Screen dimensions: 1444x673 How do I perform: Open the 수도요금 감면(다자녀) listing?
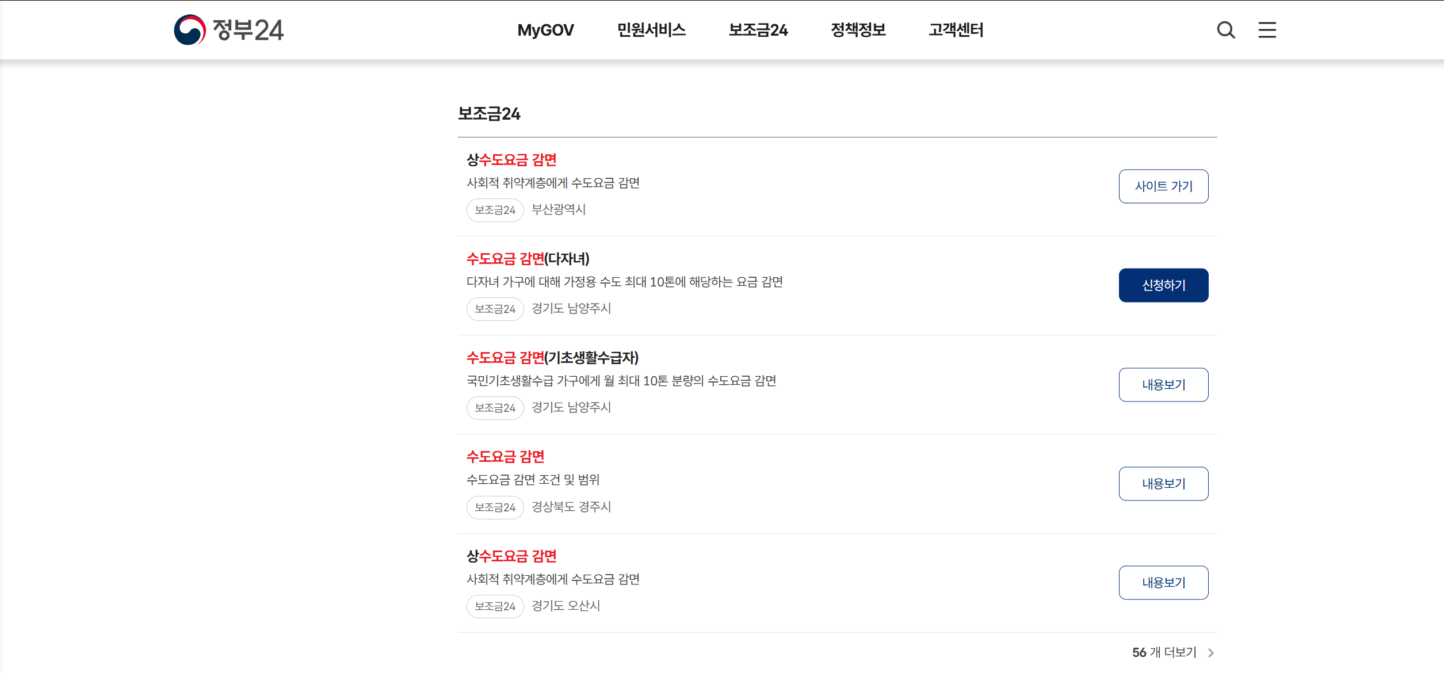click(526, 259)
